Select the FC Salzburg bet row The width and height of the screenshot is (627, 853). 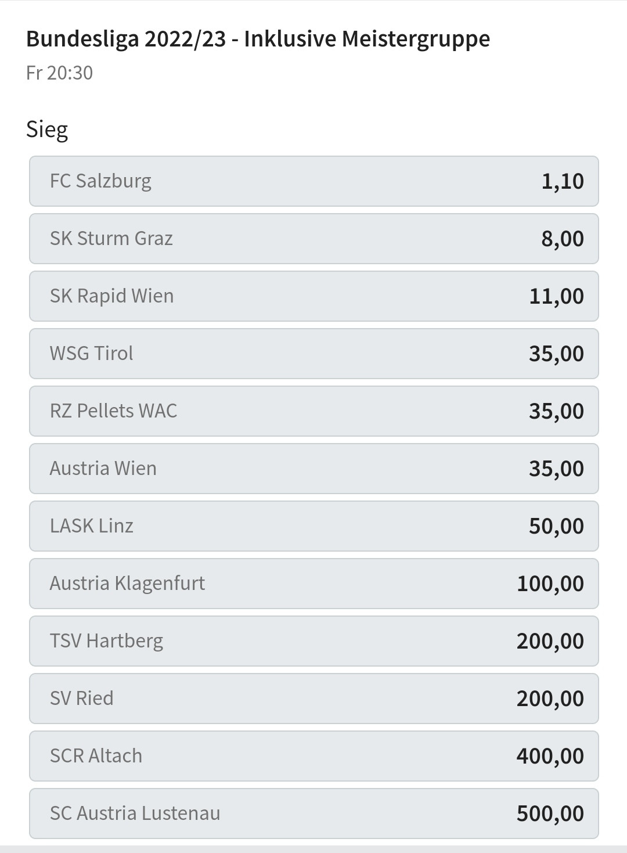pyautogui.click(x=313, y=181)
